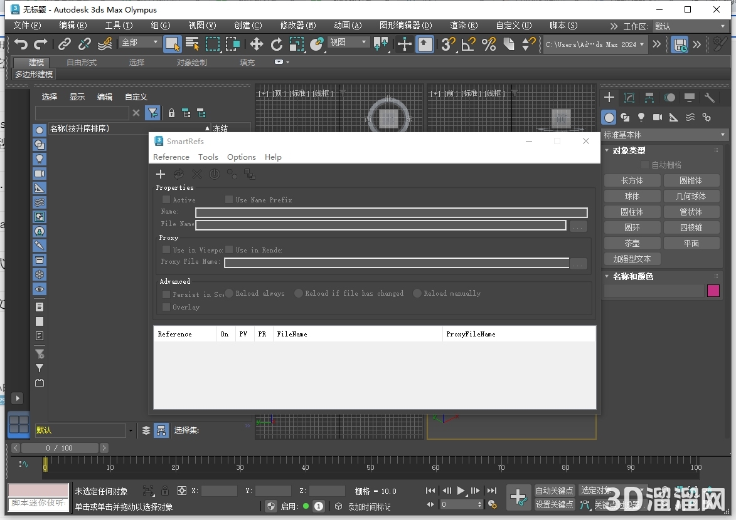Click the scene explorer lock icon
This screenshot has width=736, height=520.
pos(171,113)
